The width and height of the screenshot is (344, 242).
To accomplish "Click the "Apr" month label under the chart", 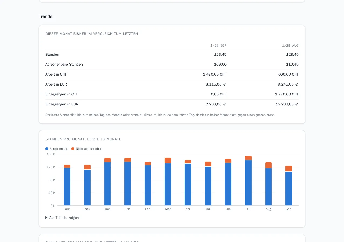I will (x=188, y=209).
